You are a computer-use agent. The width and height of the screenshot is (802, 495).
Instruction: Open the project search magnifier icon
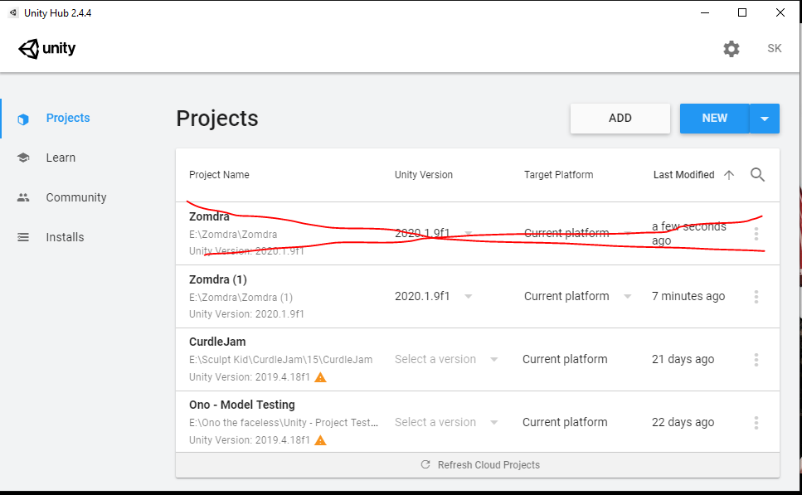click(x=757, y=175)
